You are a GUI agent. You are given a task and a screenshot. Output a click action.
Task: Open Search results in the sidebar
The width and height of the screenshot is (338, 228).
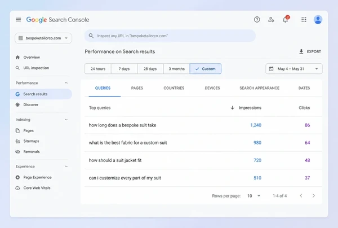point(41,94)
